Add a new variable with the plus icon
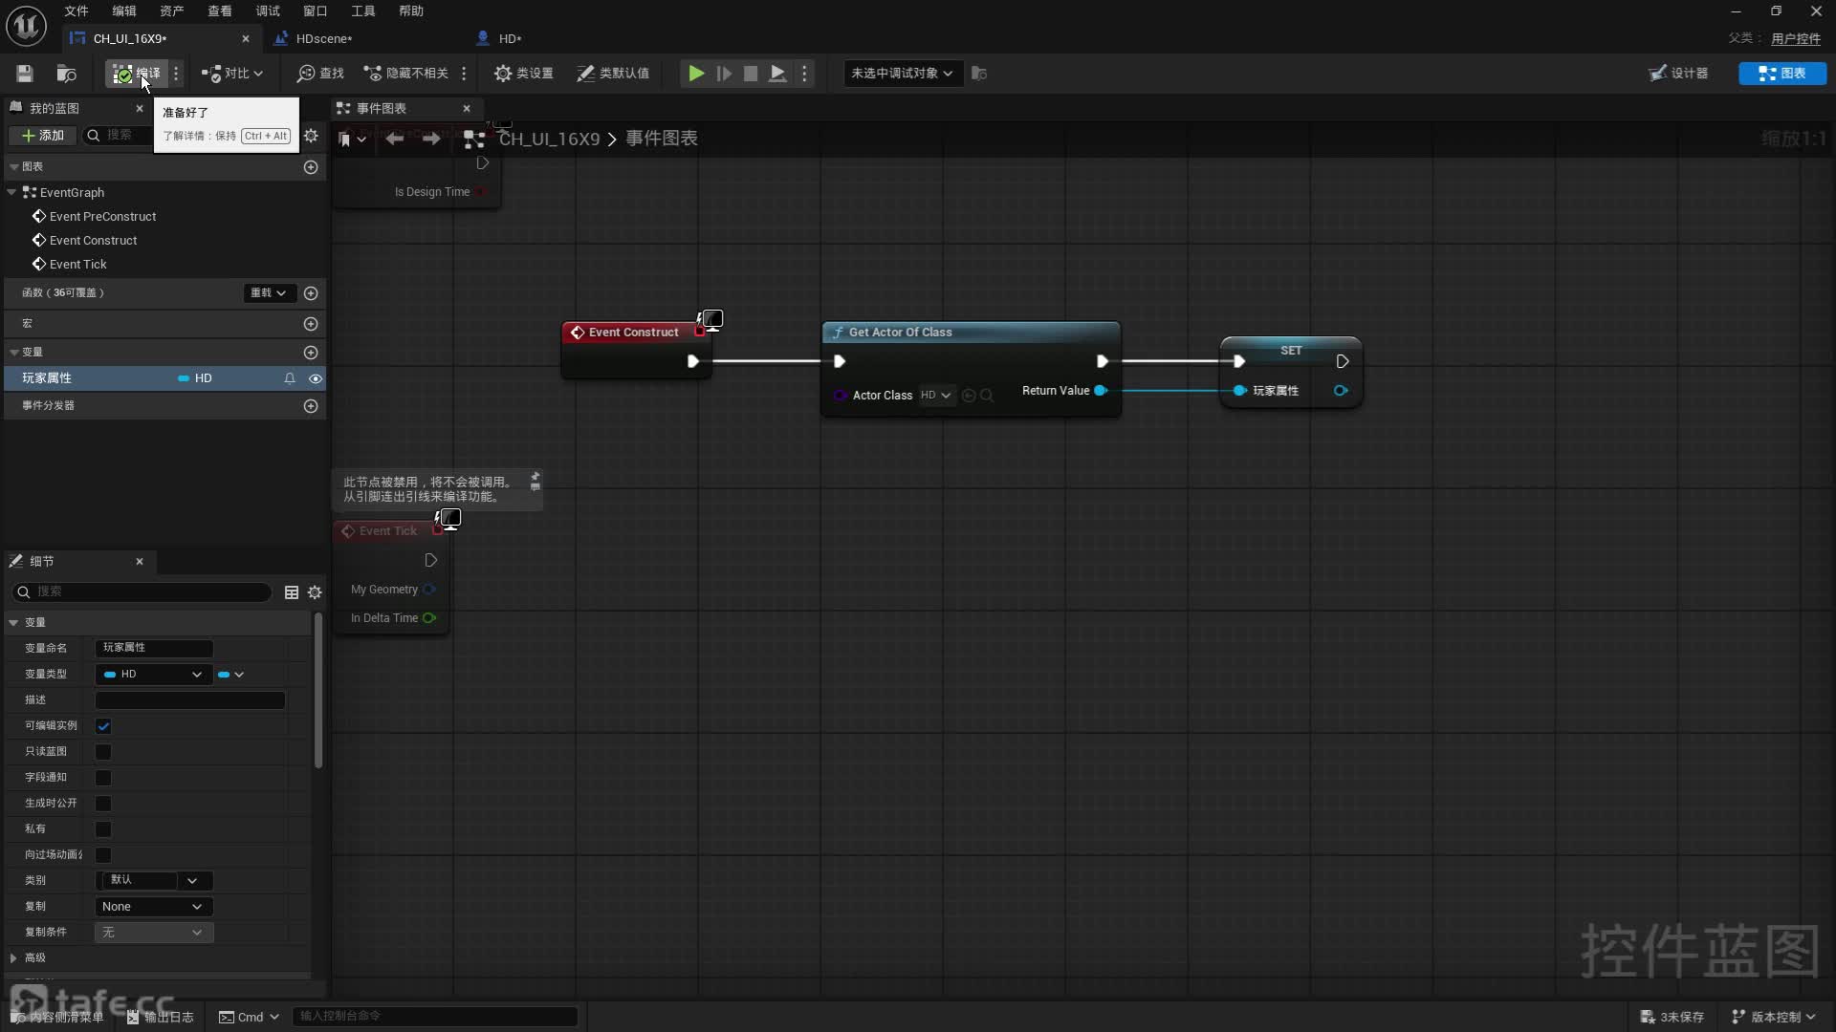Screen dimensions: 1836x1032 (311, 353)
